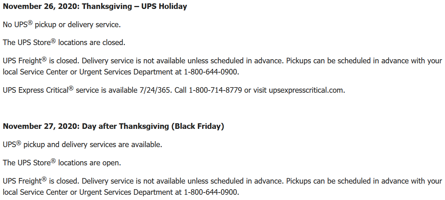
Task: Click the November 26 Thanksgiving heading
Action: 95,6
